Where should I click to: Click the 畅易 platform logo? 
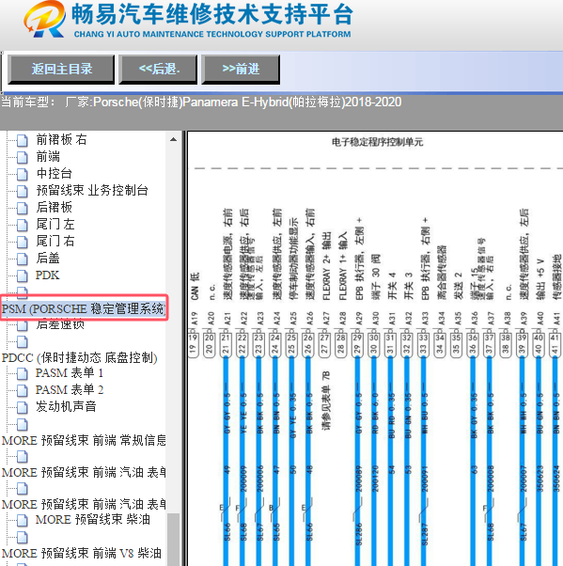(45, 20)
